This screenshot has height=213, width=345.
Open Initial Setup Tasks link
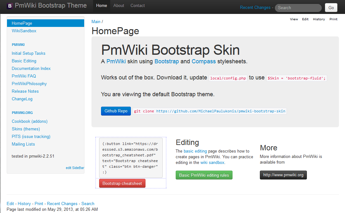click(28, 53)
